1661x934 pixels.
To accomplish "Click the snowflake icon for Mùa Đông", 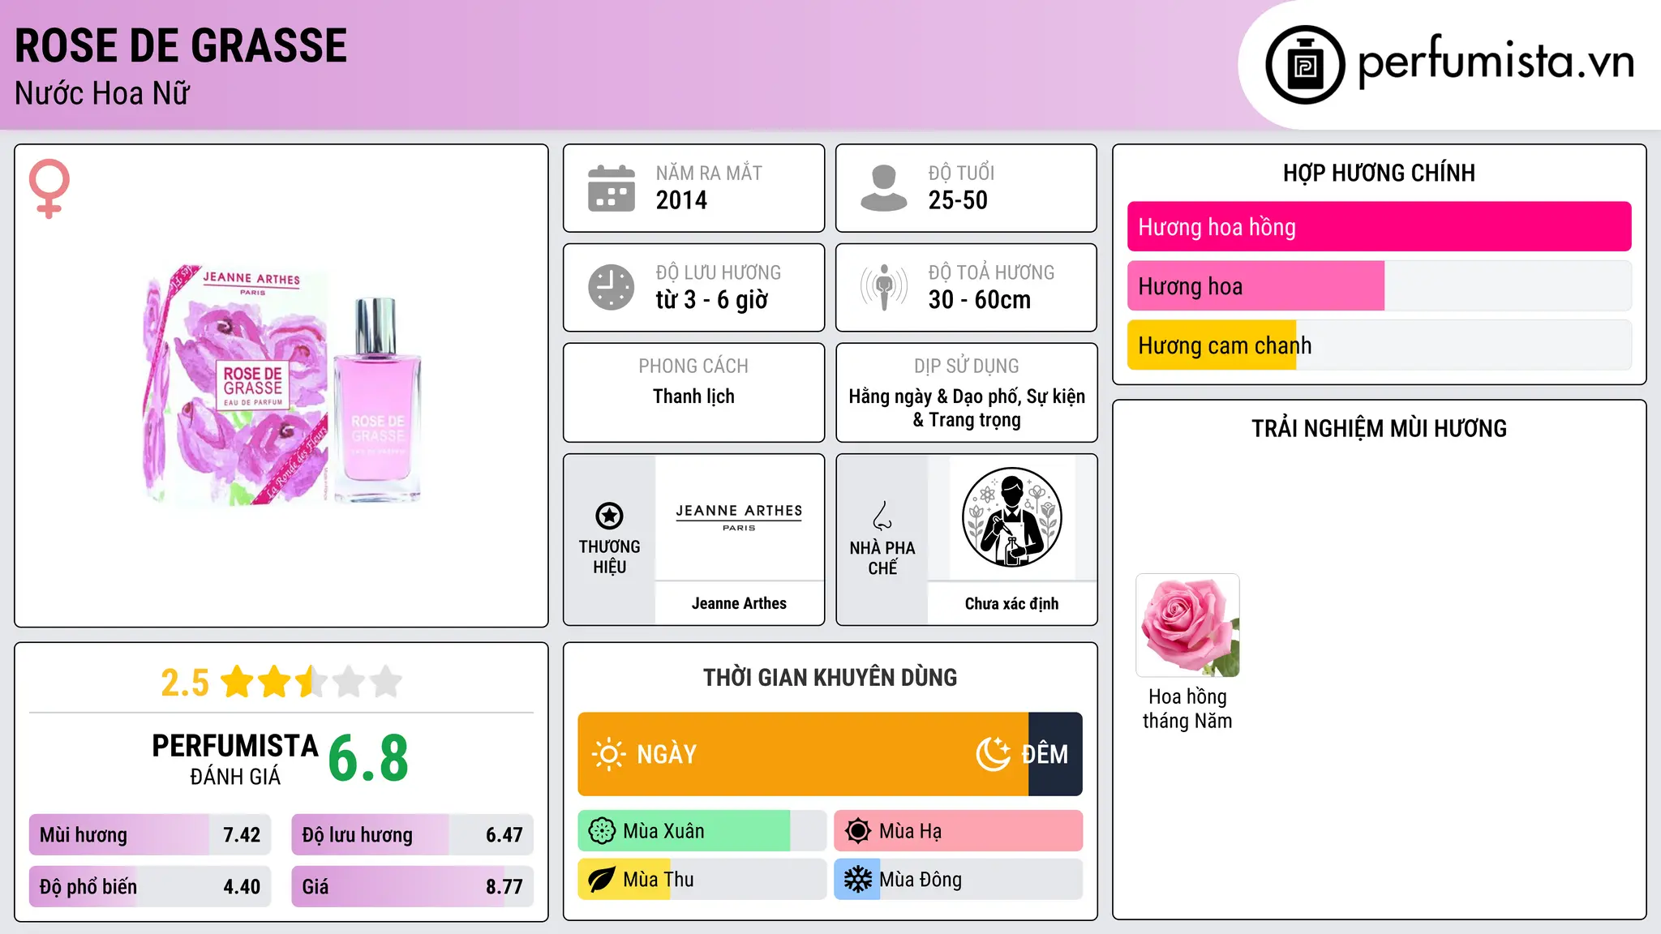I will point(858,880).
